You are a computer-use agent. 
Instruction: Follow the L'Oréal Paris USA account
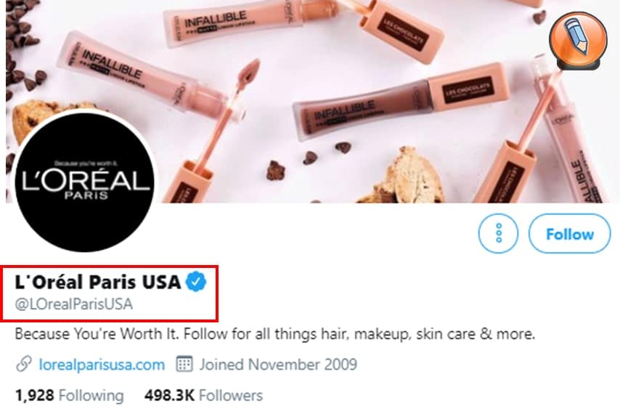click(570, 233)
